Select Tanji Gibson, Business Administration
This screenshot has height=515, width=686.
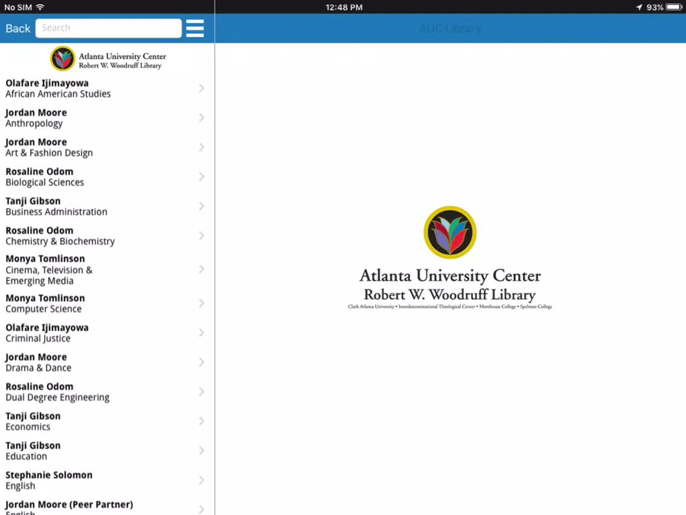click(x=107, y=206)
